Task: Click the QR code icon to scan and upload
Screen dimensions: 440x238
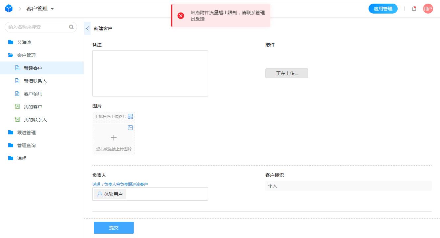Action: click(130, 116)
